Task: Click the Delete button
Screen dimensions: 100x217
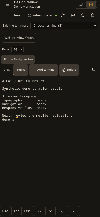Action: click(69, 70)
